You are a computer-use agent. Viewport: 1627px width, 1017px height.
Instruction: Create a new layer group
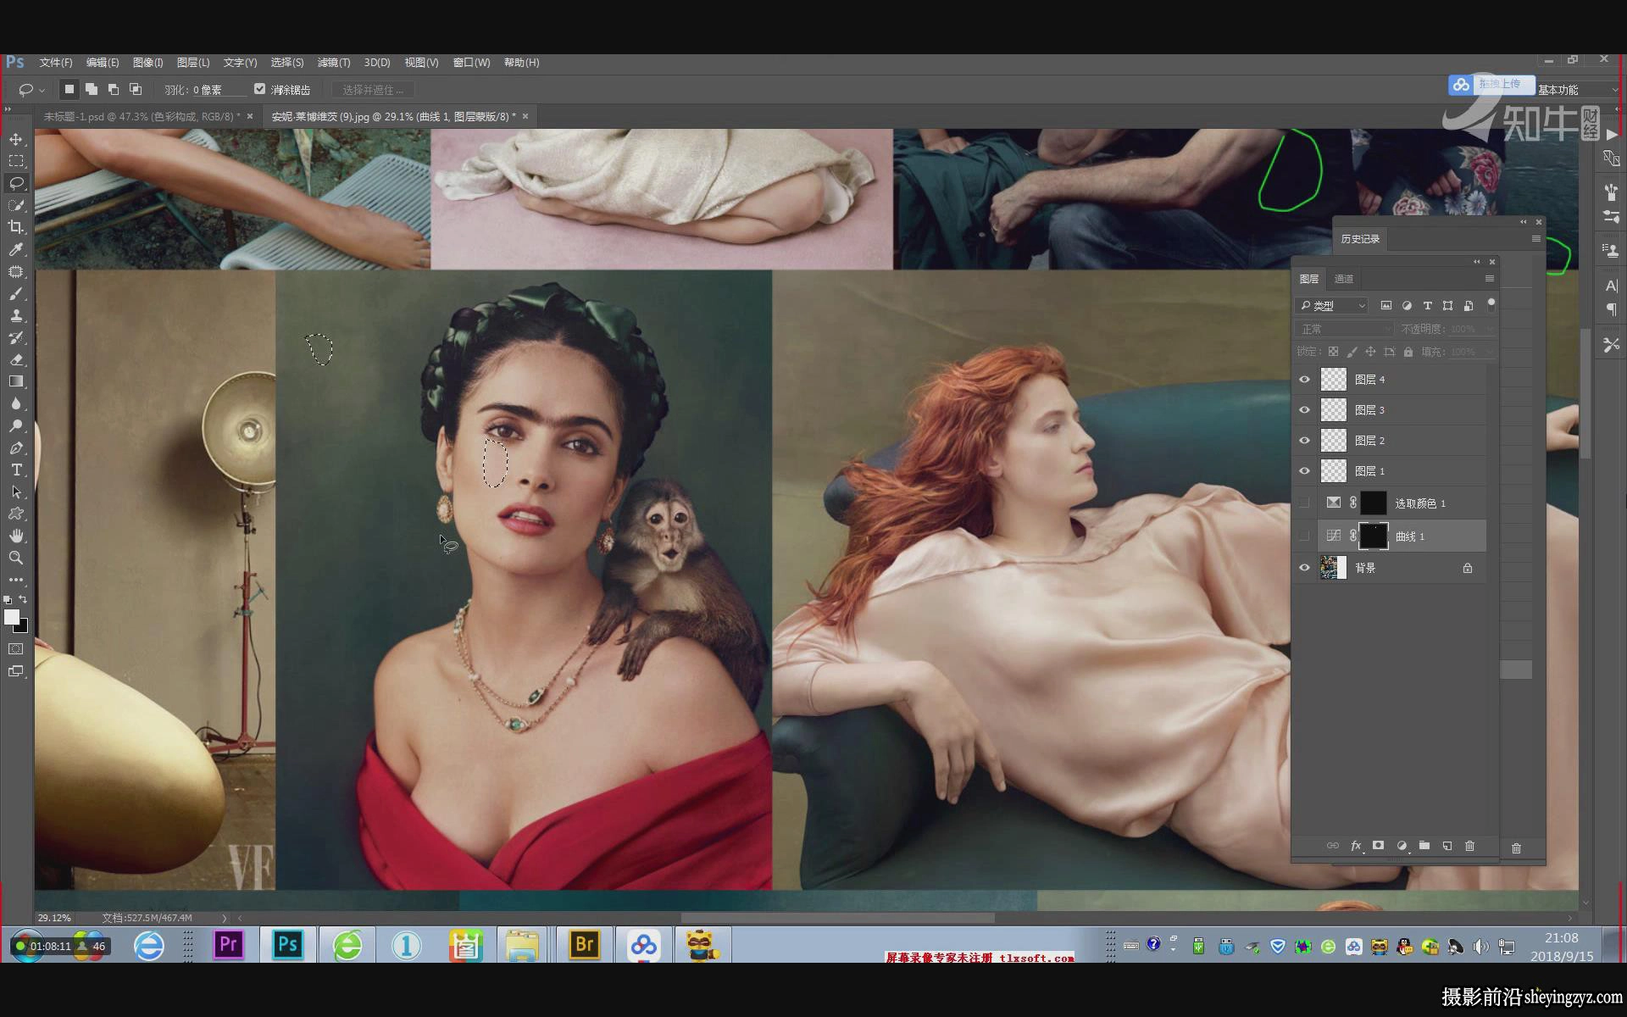point(1424,846)
